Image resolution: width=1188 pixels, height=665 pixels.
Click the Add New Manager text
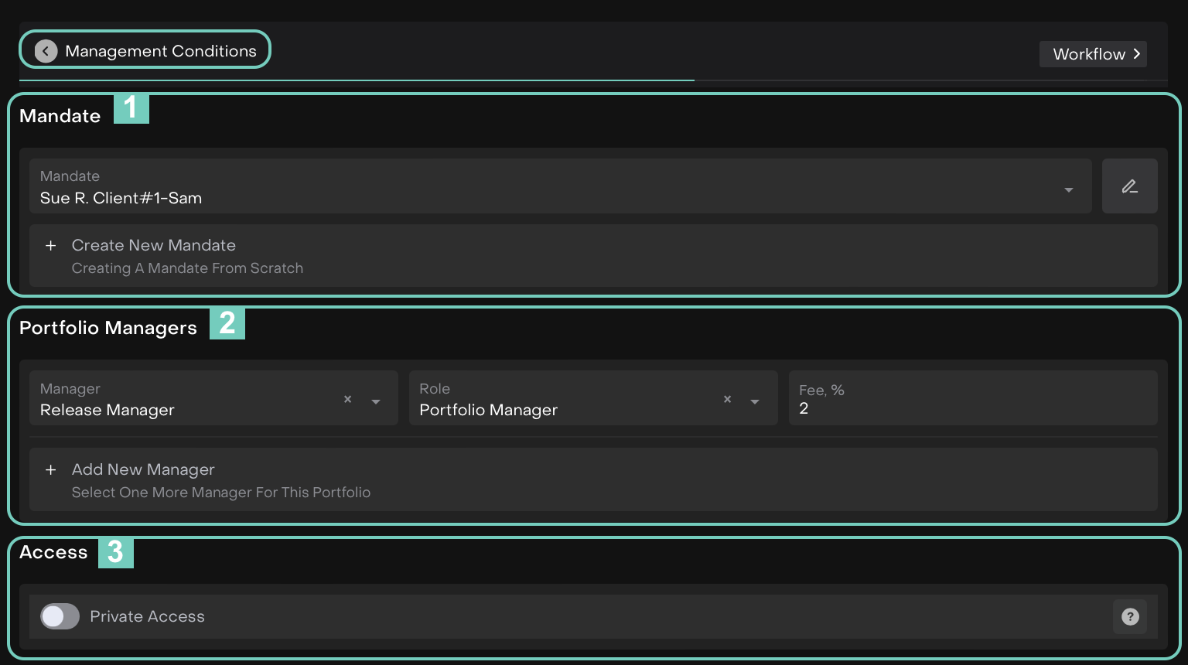point(143,470)
